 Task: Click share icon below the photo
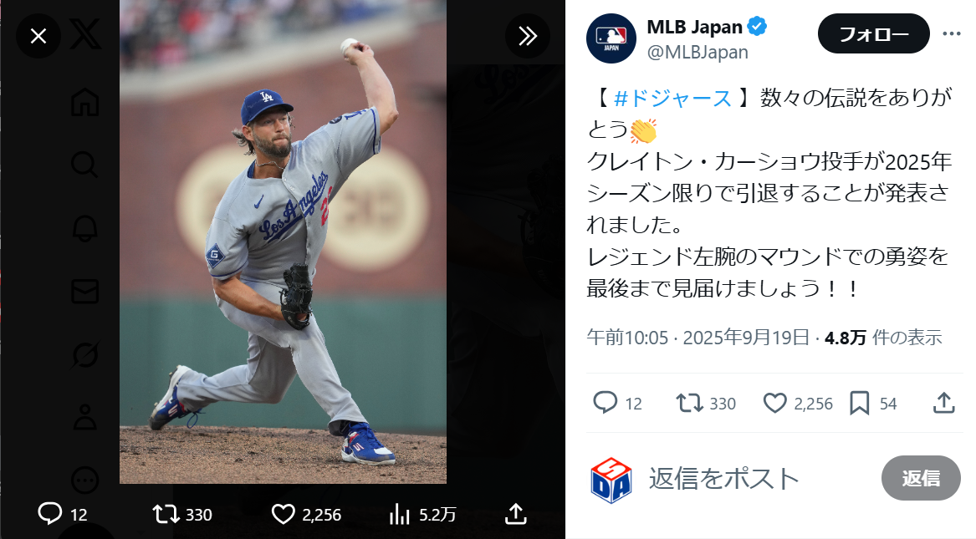click(x=516, y=514)
